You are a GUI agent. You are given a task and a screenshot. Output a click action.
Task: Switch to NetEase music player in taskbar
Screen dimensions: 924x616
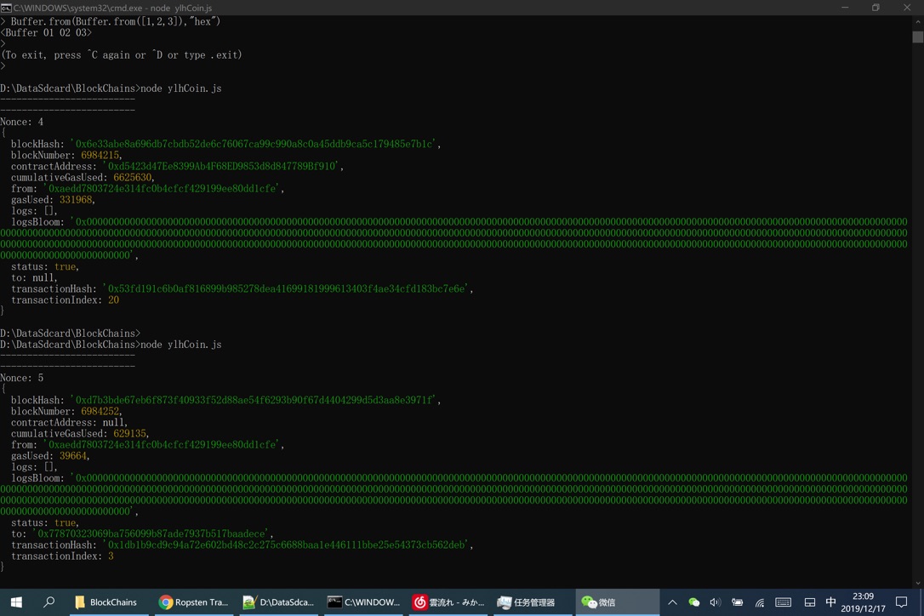(x=448, y=602)
